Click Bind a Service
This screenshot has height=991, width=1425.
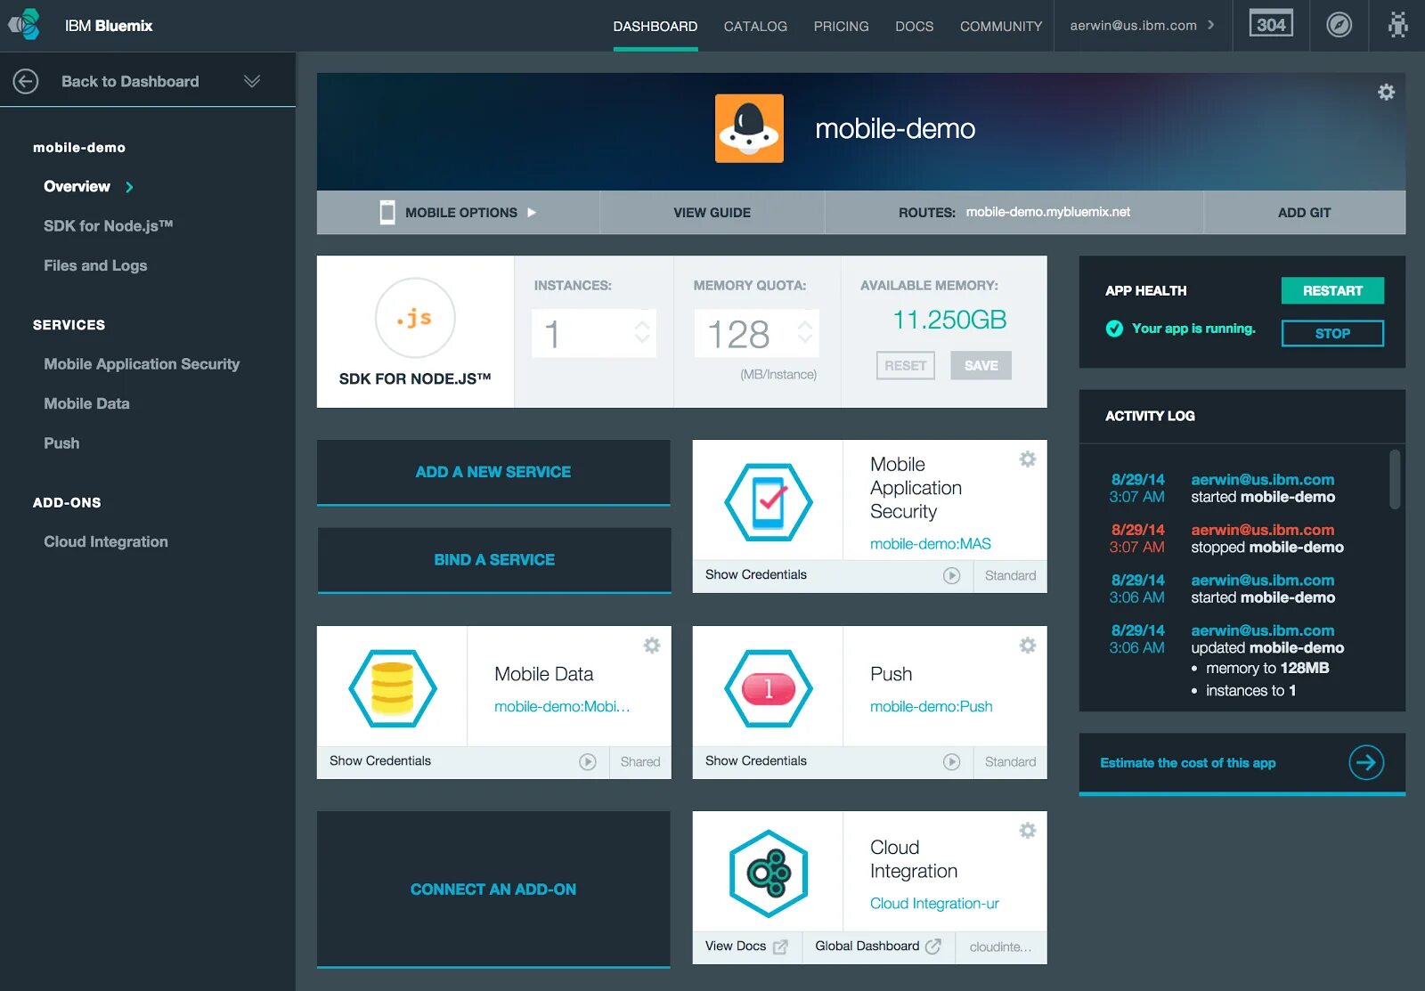[x=494, y=560]
